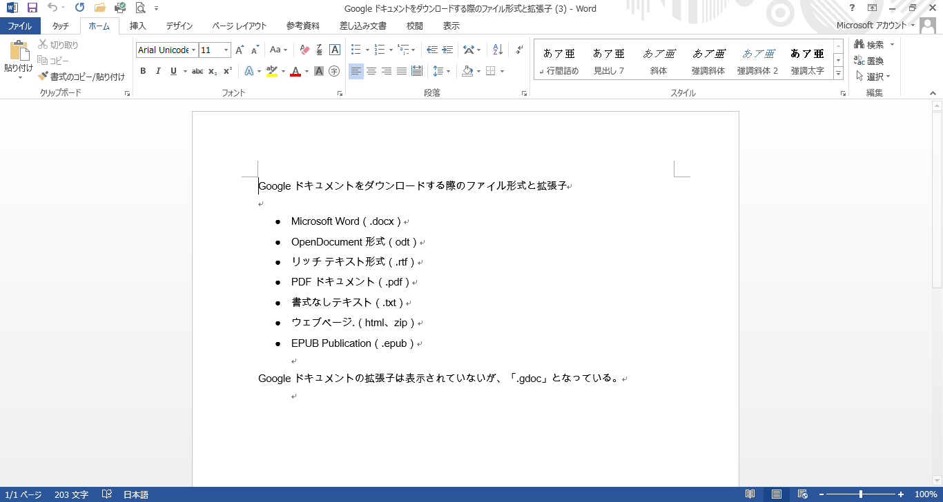Copy selection with コピー
Viewport: 943px width, 502px height.
pyautogui.click(x=53, y=61)
